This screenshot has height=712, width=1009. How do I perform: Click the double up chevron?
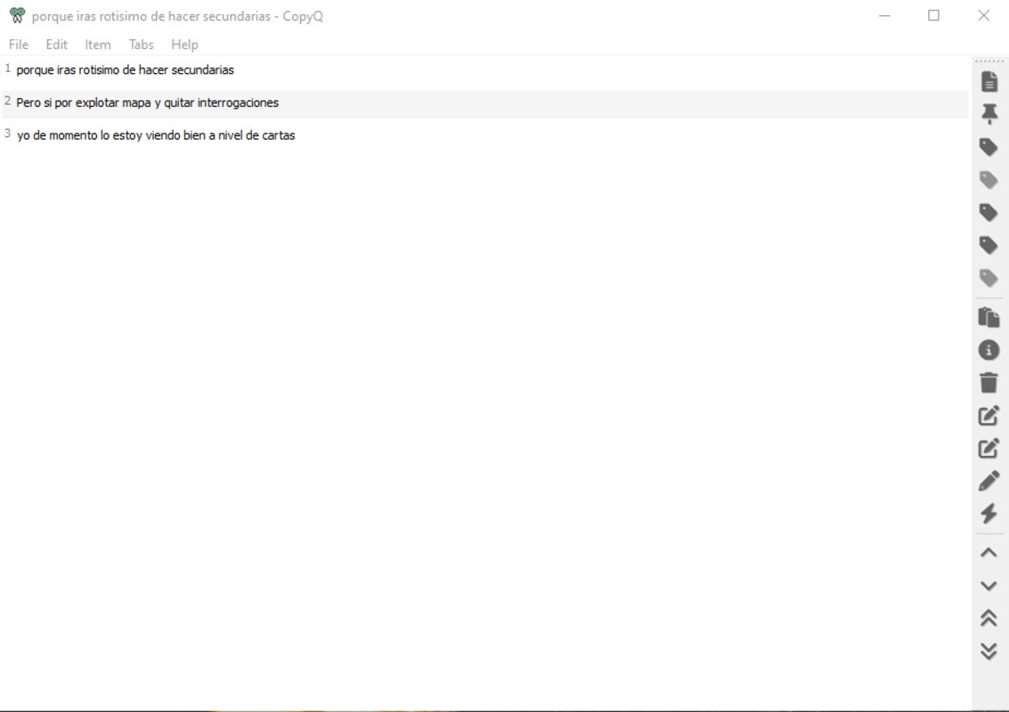click(x=989, y=618)
